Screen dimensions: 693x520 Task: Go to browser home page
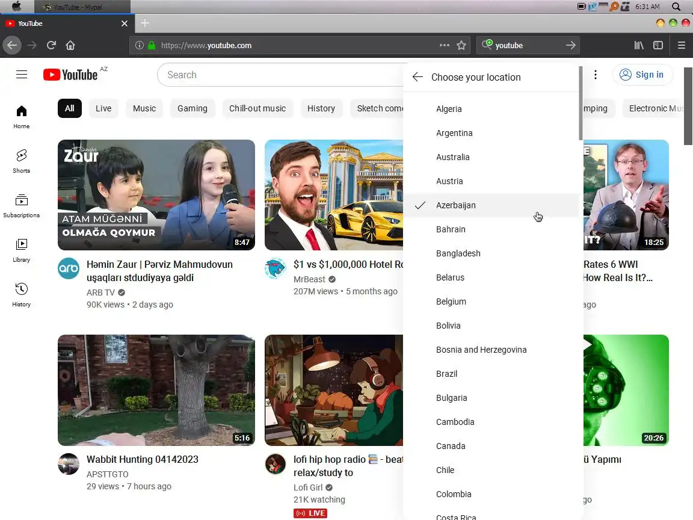(70, 45)
